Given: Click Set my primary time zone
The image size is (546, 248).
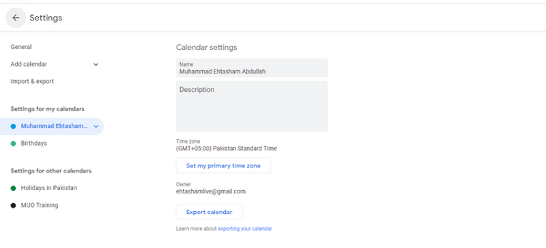Looking at the screenshot, I should 223,166.
